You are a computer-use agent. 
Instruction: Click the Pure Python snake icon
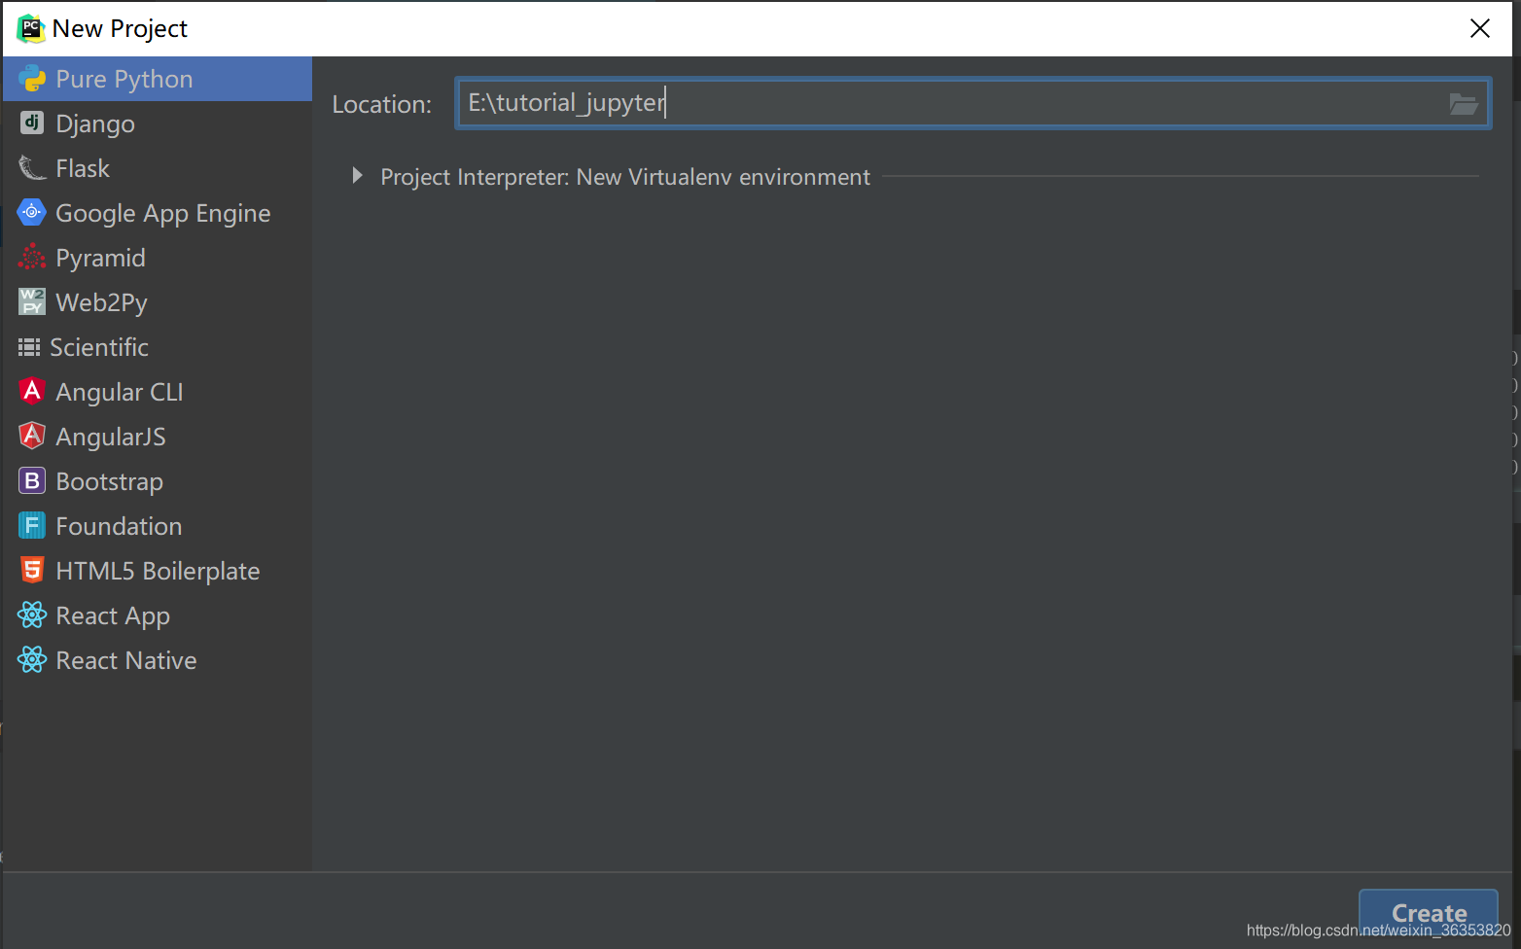(32, 79)
